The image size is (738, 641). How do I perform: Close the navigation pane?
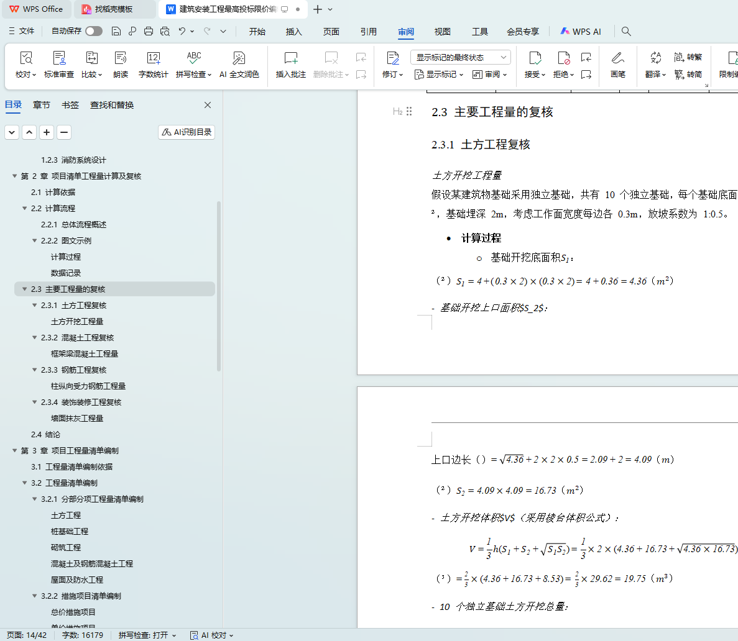click(x=208, y=105)
